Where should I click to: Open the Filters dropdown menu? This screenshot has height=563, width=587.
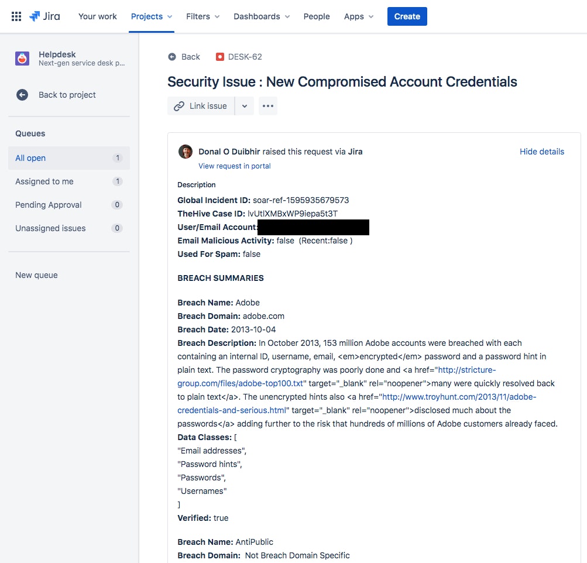202,16
